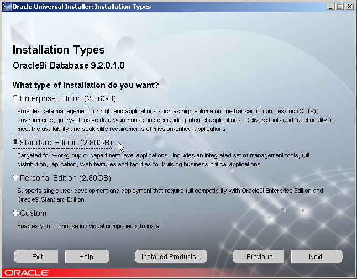The height and width of the screenshot is (279, 357).
Task: View Installed Products list
Action: (171, 256)
